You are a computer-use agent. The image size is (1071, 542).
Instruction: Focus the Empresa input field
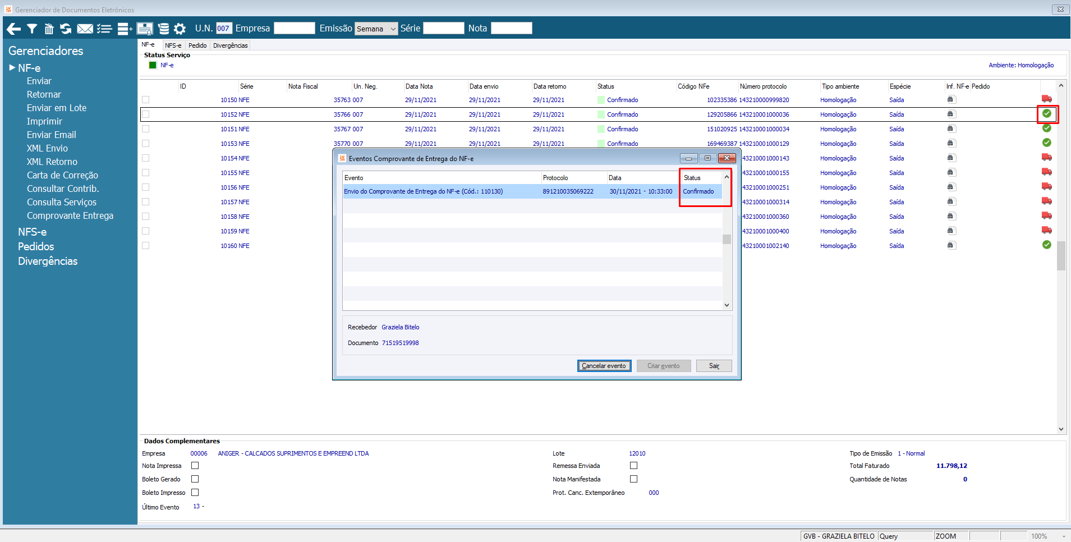tap(295, 29)
